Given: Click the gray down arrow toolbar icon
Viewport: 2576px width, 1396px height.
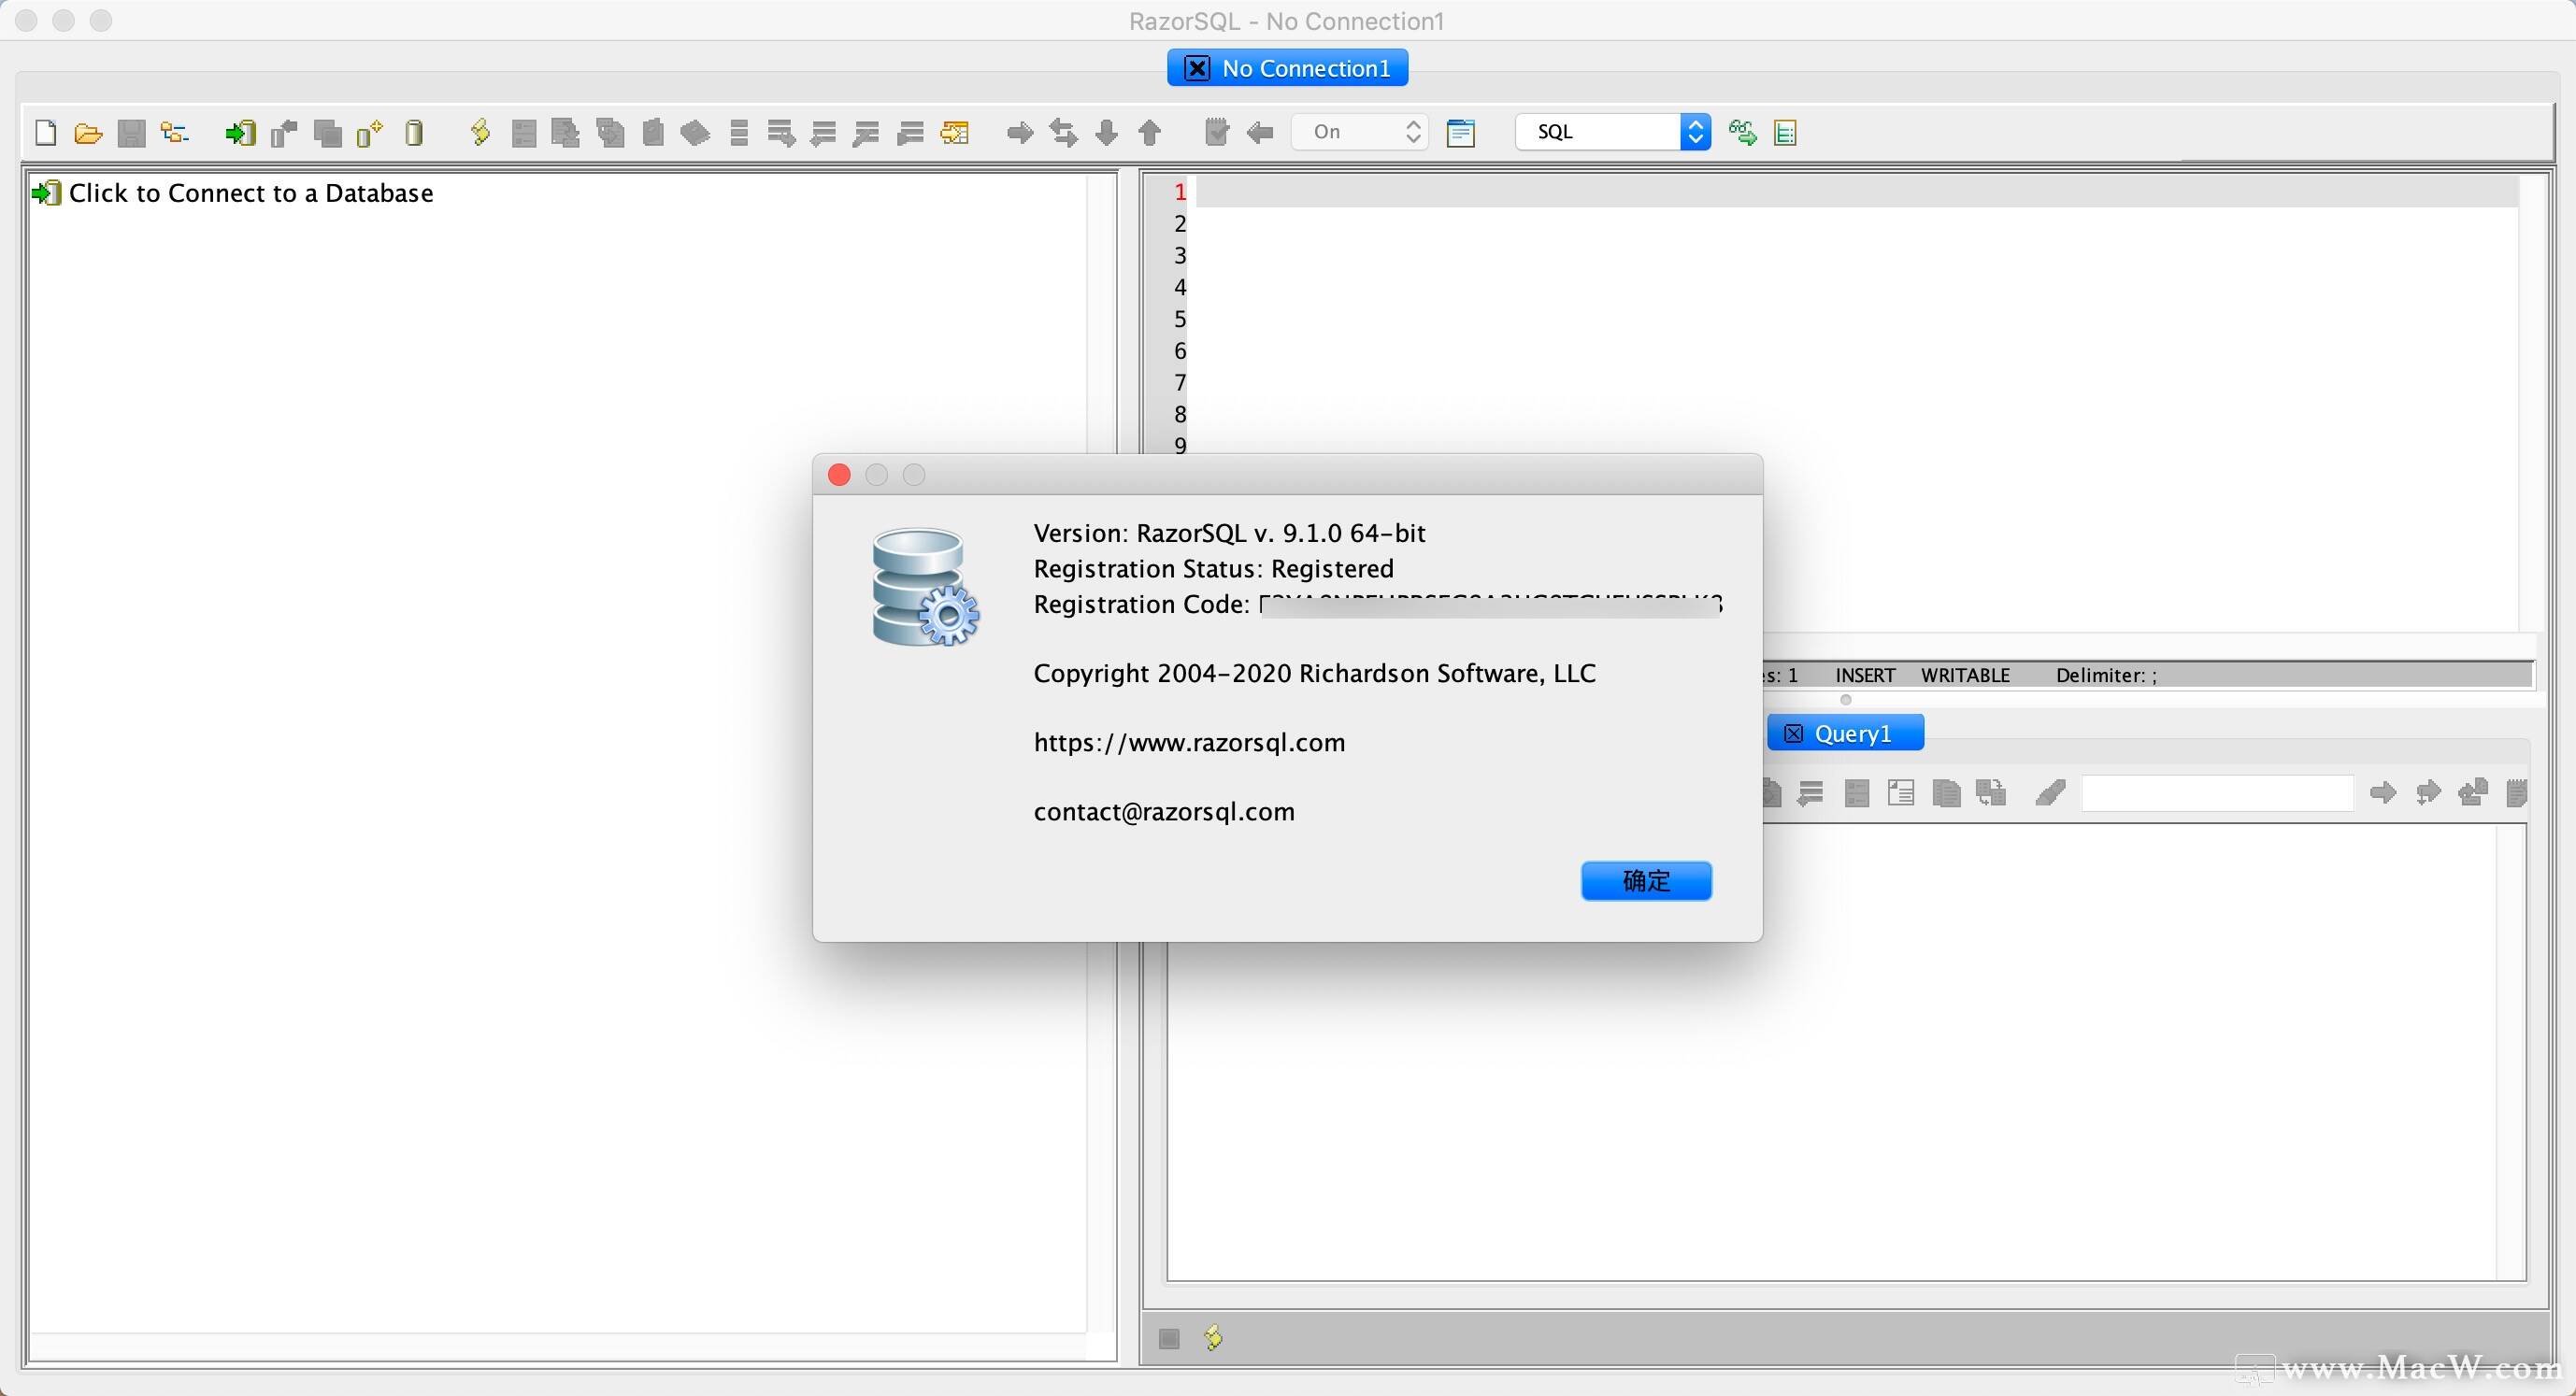Looking at the screenshot, I should click(x=1106, y=132).
